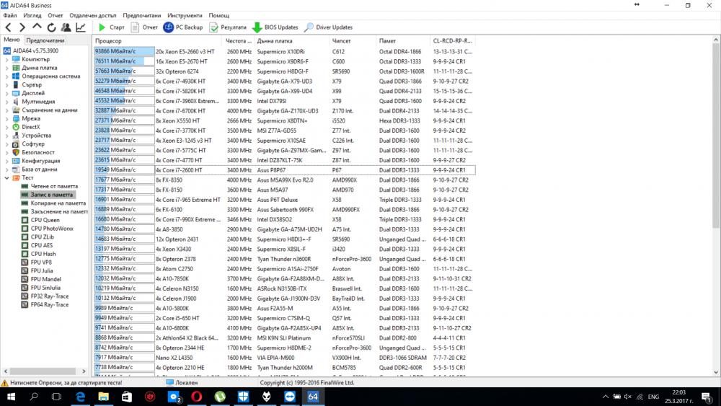
Task: Open the Отчет menu in menu bar
Action: [56, 15]
